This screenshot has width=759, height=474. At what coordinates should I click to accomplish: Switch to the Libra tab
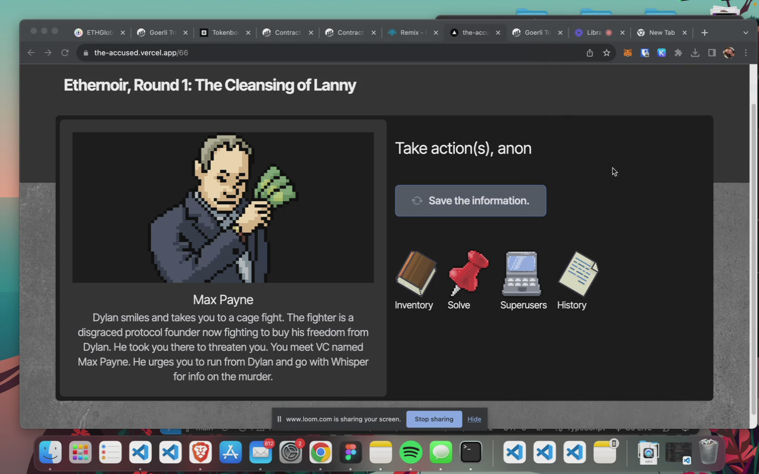[x=600, y=33]
